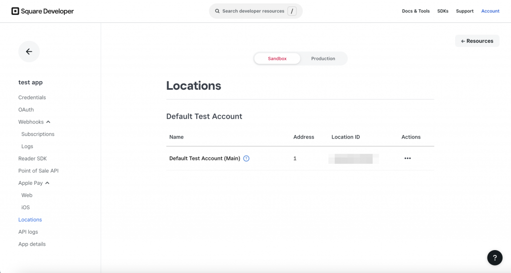The width and height of the screenshot is (511, 273).
Task: Click the info icon beside Default Test Account (Main)
Action: click(x=247, y=158)
